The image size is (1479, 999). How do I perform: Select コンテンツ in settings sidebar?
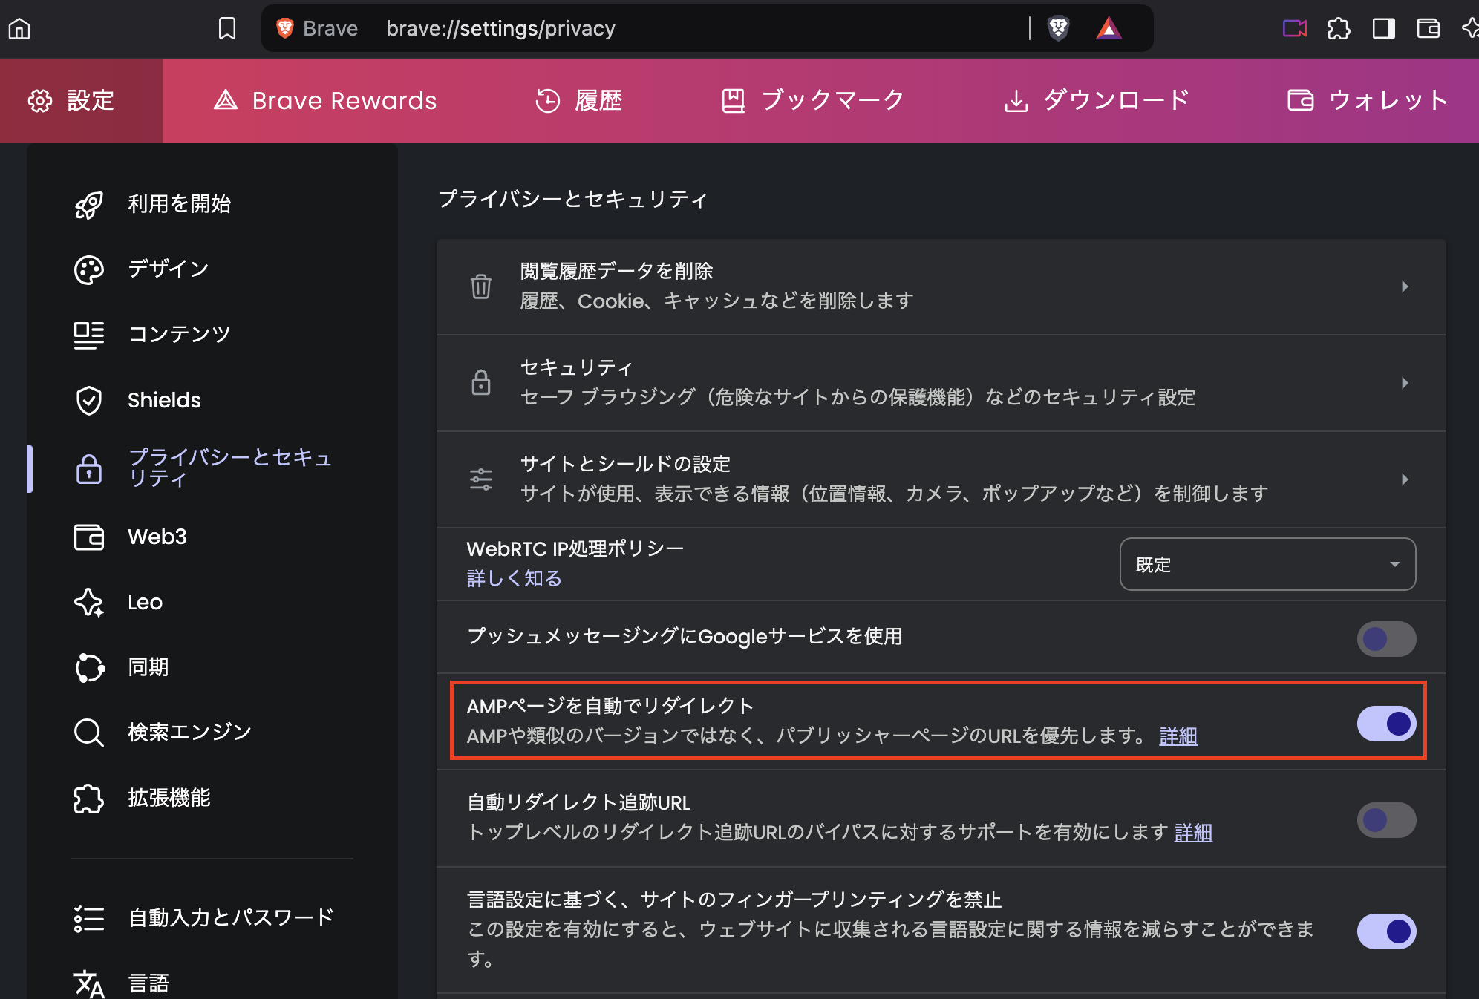click(x=179, y=335)
